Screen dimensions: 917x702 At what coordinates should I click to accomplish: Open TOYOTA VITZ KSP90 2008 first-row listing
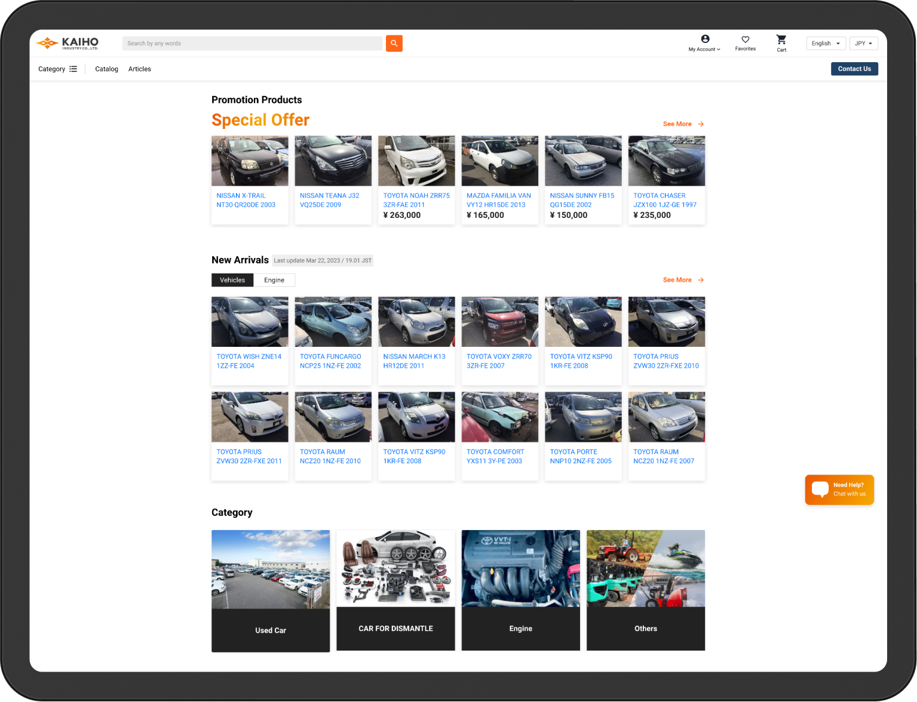pos(581,361)
